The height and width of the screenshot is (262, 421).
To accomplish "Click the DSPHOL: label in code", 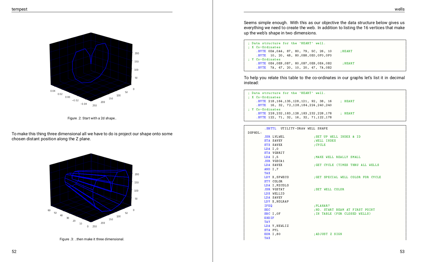I will click(x=255, y=133).
